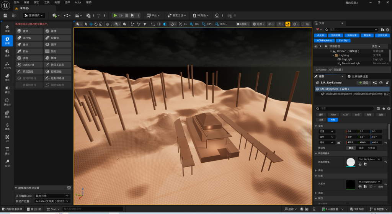Toggle scale lock icon in transform
This screenshot has width=392, height=214.
click(339, 142)
